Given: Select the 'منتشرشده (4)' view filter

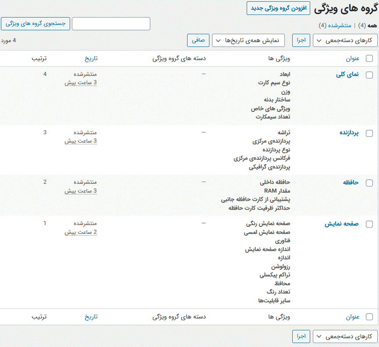Looking at the screenshot, I should [335, 25].
